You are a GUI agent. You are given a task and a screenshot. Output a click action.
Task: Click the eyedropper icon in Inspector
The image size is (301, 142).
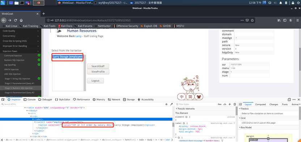tap(171, 105)
